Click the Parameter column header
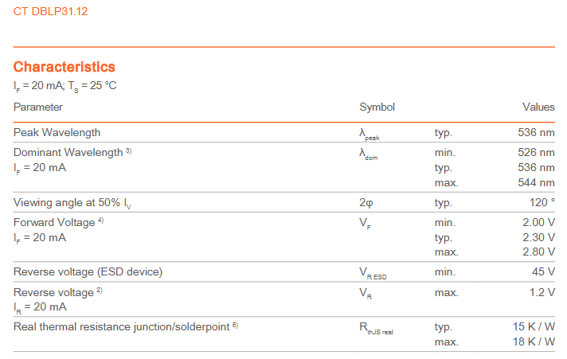Viewport: 567px width, 359px height. click(37, 107)
